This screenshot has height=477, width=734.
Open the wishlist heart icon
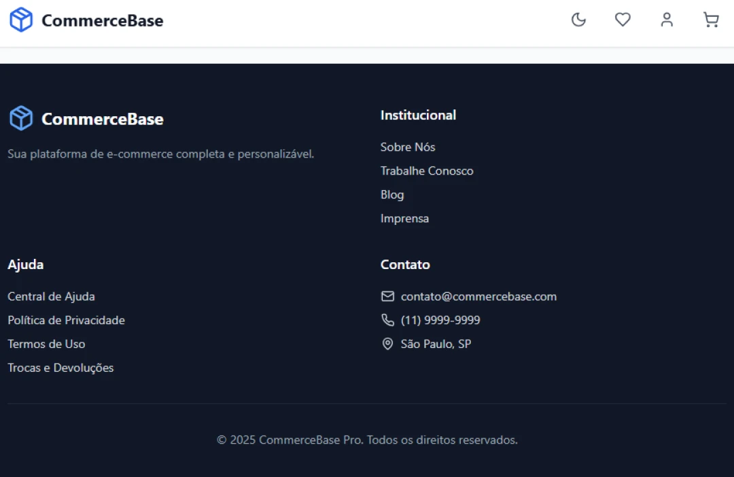(x=623, y=20)
